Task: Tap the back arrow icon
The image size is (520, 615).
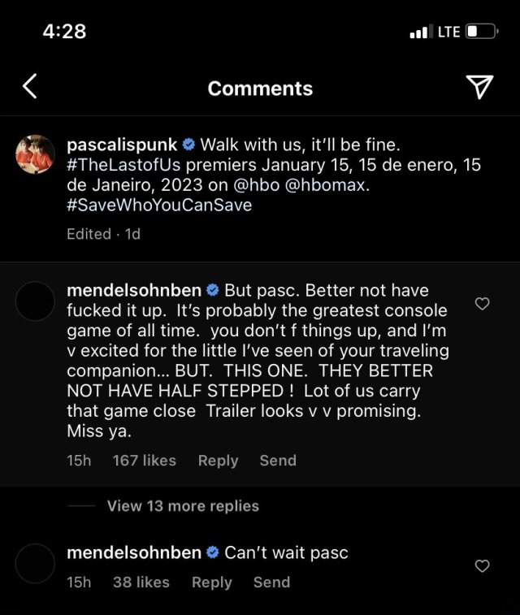Action: [x=29, y=87]
